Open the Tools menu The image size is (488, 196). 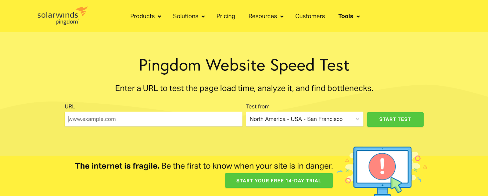(346, 16)
